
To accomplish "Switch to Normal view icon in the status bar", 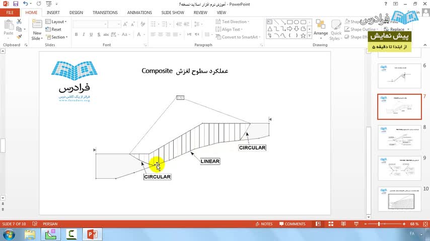I will pyautogui.click(x=318, y=224).
